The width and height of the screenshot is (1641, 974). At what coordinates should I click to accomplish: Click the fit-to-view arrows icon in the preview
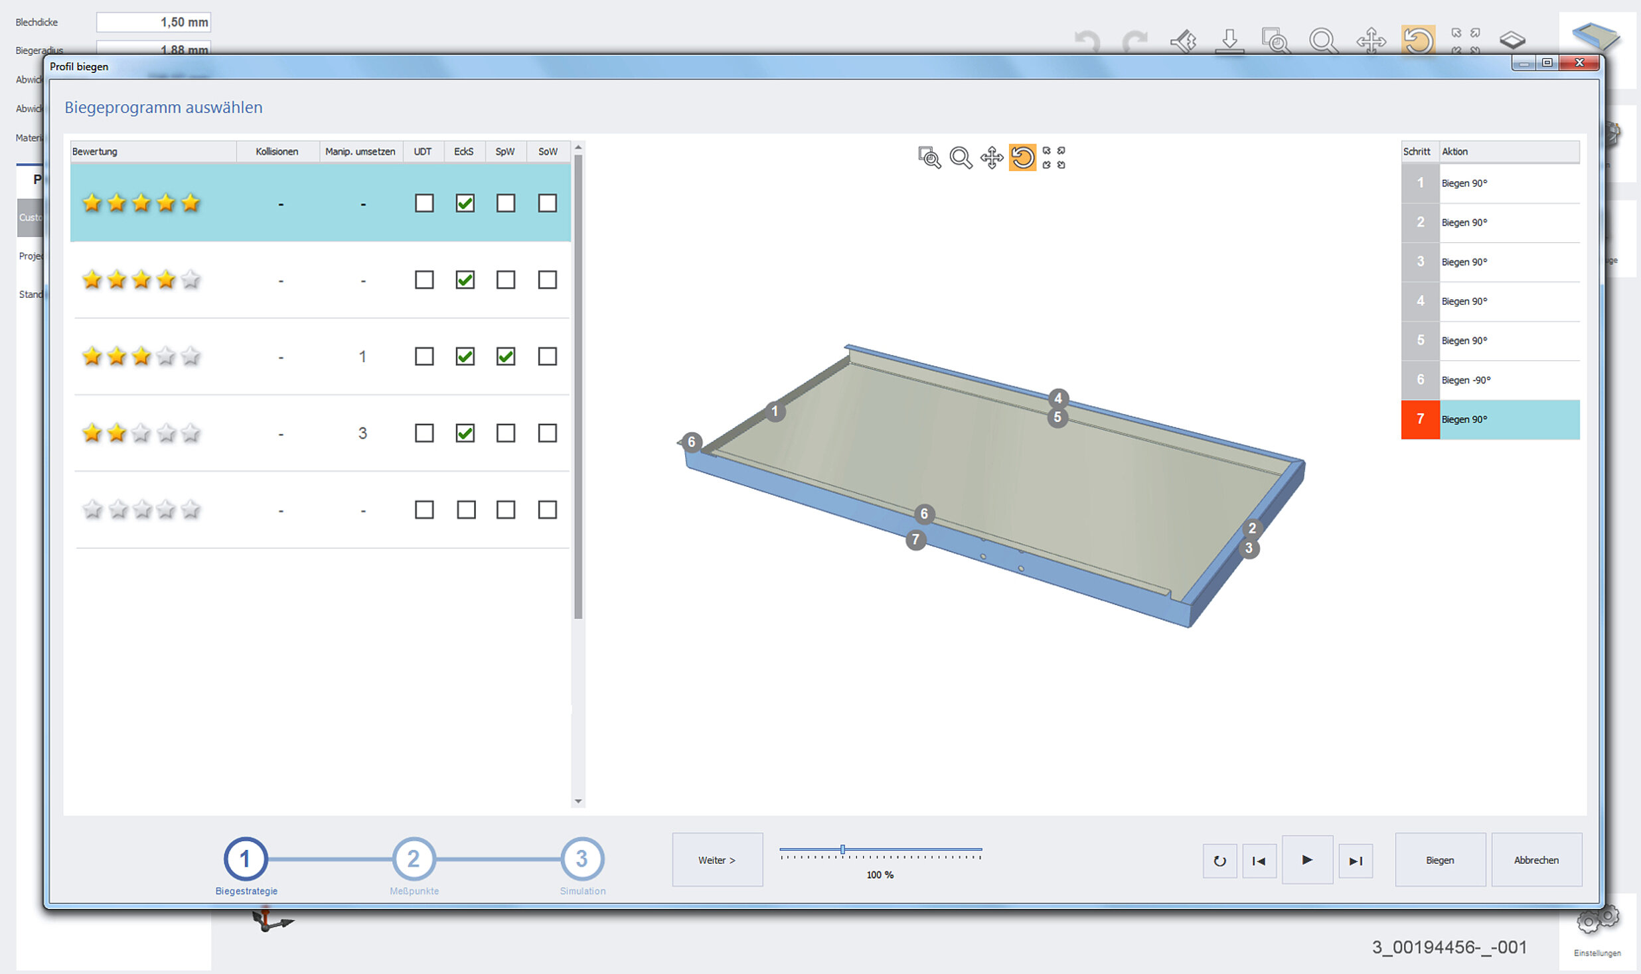point(1054,158)
